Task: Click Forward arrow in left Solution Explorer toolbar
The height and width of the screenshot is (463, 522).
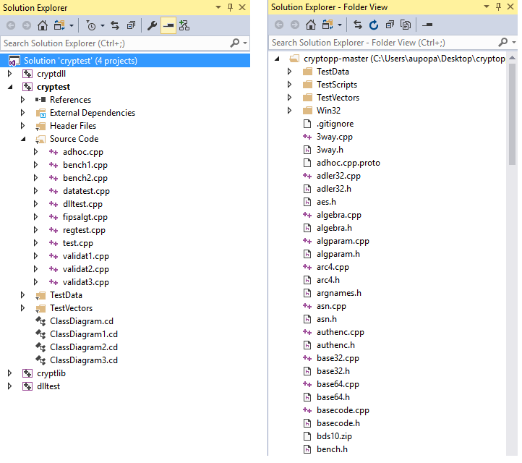Action: tap(27, 25)
